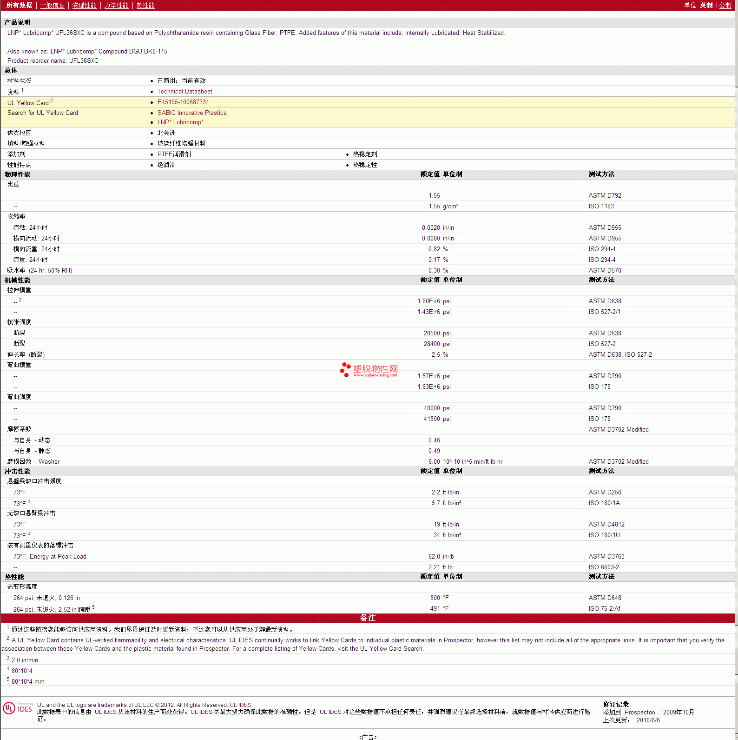The width and height of the screenshot is (738, 740).
Task: Switch to the 热性能 tab
Action: coord(145,6)
